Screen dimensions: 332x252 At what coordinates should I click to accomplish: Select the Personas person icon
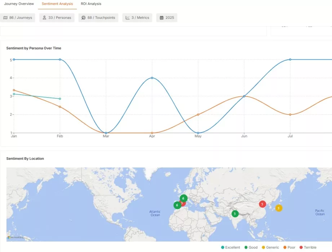point(44,17)
